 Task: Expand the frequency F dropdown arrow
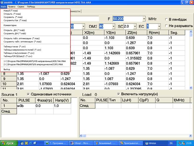[x=144, y=19]
